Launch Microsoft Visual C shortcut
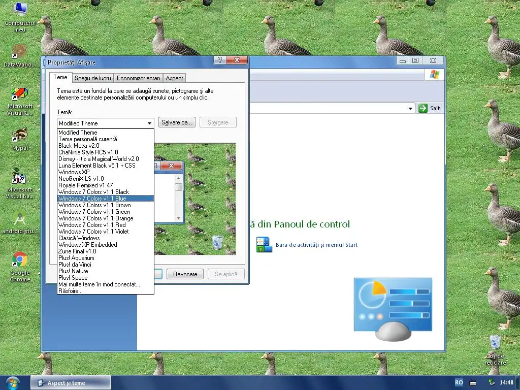The image size is (520, 390). 20,101
